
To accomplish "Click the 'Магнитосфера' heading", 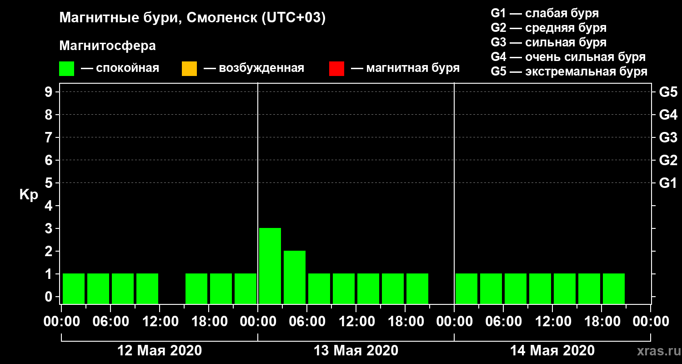I will (x=108, y=46).
